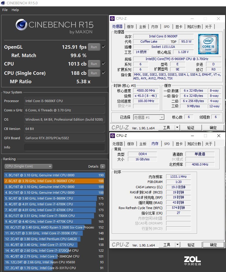Select 測試分數 tab in top CPU-Z window
This screenshot has height=272, width=226.
coord(194,27)
